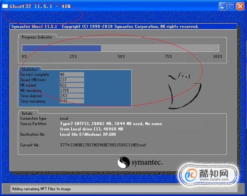Click the MB remaining value 1355
Screen dimensions: 247x196
click(72, 90)
